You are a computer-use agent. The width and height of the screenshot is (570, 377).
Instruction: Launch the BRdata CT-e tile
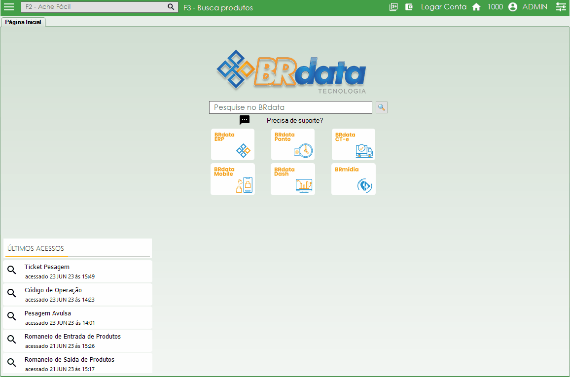point(353,144)
